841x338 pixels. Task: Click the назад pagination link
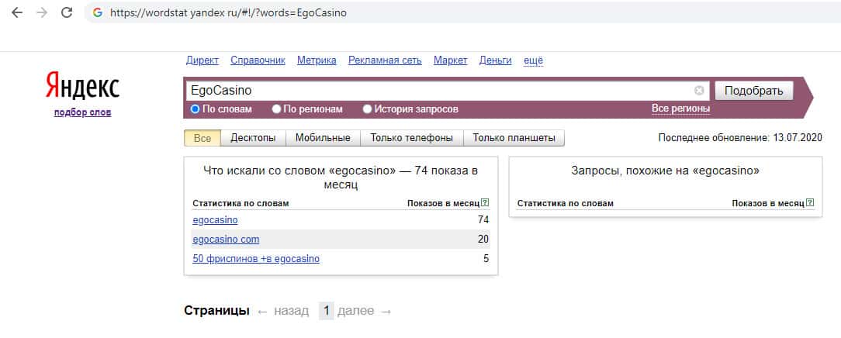291,311
